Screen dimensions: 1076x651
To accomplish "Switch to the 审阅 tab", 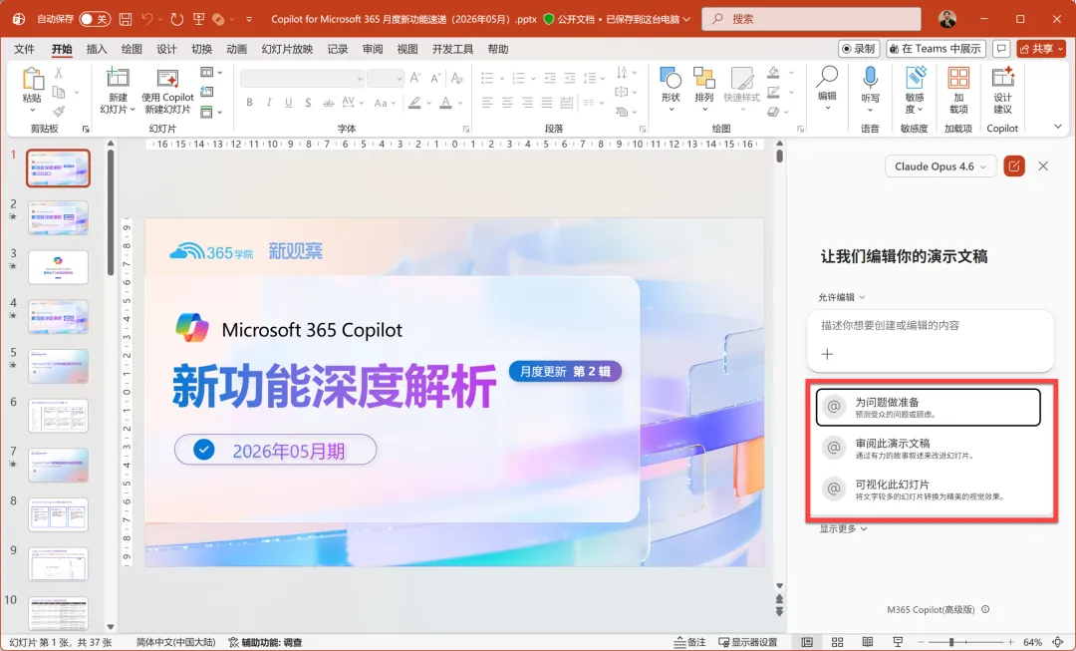I will (373, 49).
